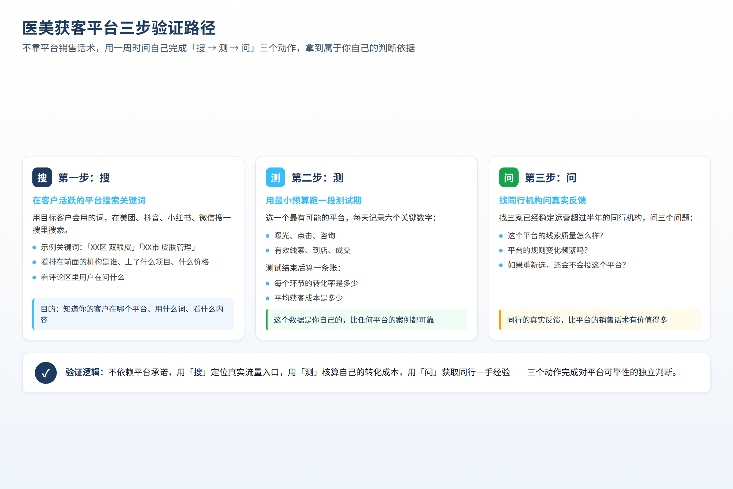Click the light blue 测 step icon

(275, 178)
